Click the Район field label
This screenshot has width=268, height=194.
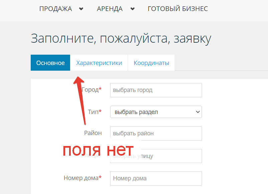tap(93, 133)
